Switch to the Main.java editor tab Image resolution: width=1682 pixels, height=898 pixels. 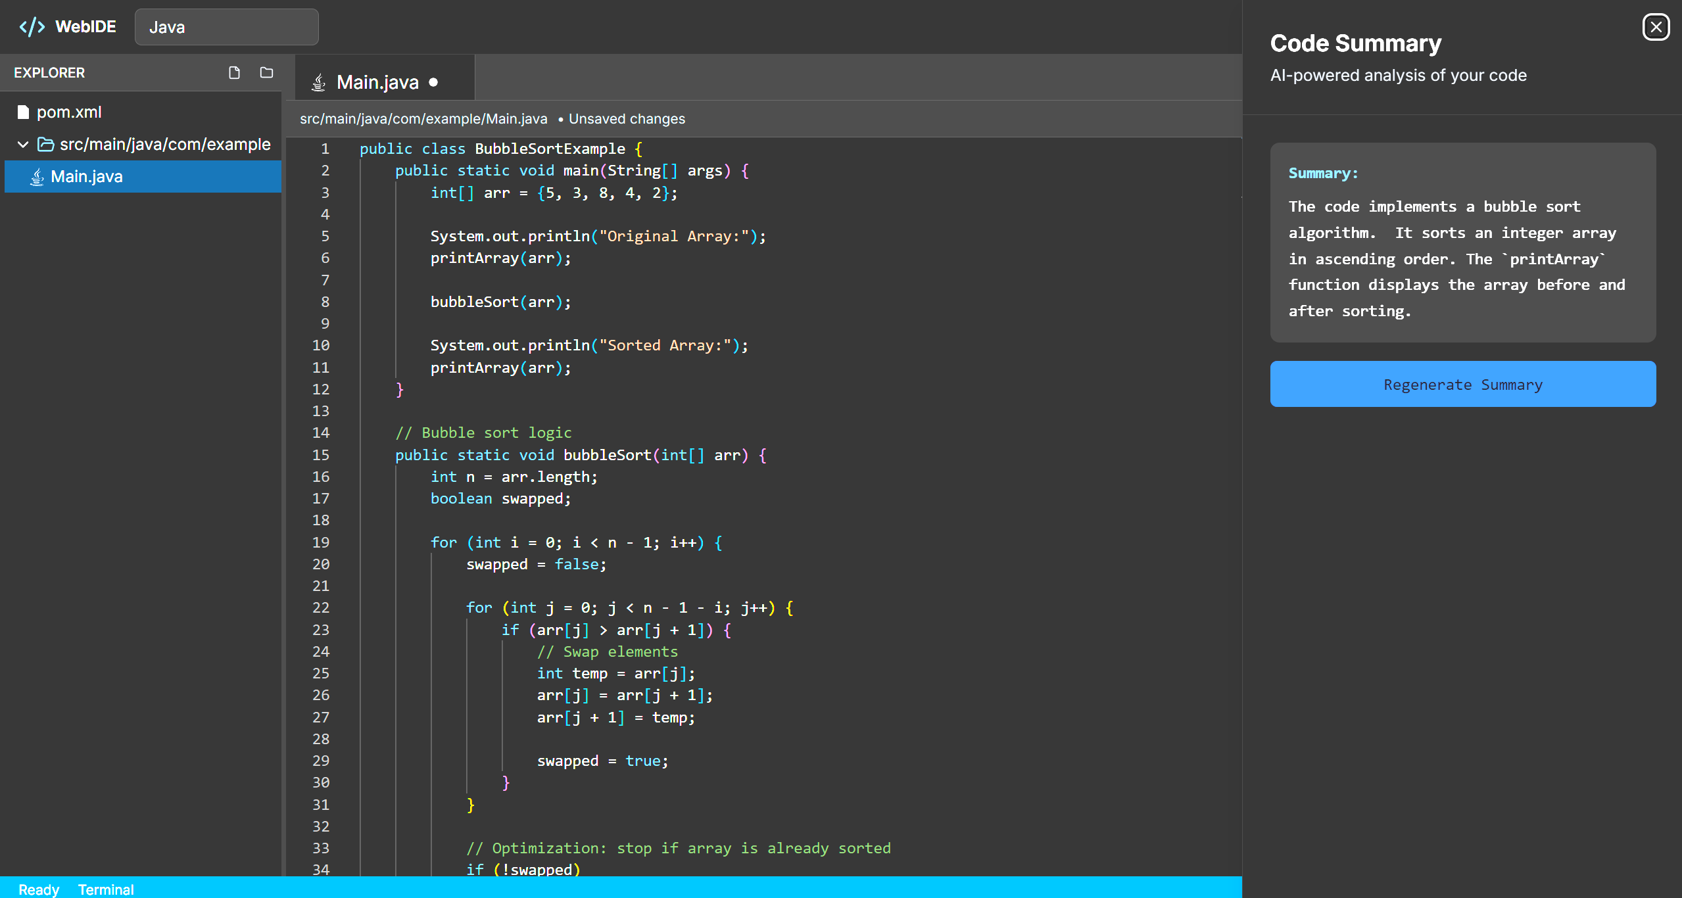click(377, 82)
